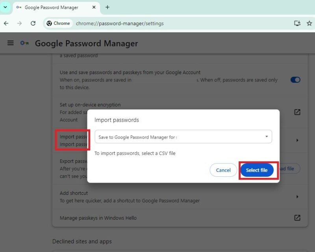Open a new browser tab
The height and width of the screenshot is (252, 315).
click(108, 7)
